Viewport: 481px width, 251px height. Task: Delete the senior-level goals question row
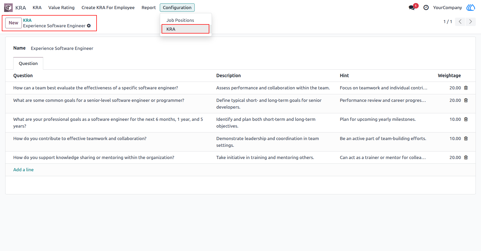[466, 100]
